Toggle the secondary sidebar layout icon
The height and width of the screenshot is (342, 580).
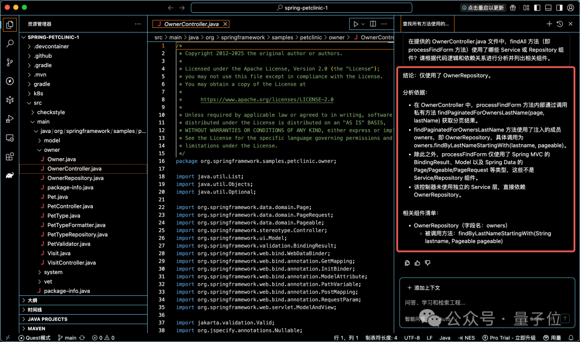tap(560, 8)
